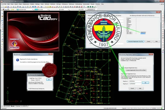Click the yellow bar icon in toolbar
This screenshot has height=110, width=165.
click(50, 7)
